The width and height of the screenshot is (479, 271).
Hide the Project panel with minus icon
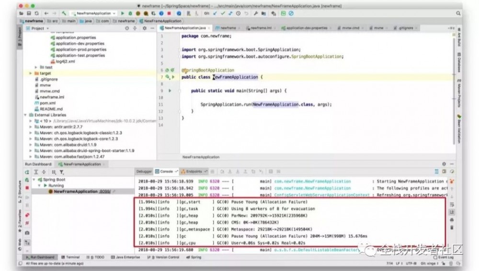[152, 28]
